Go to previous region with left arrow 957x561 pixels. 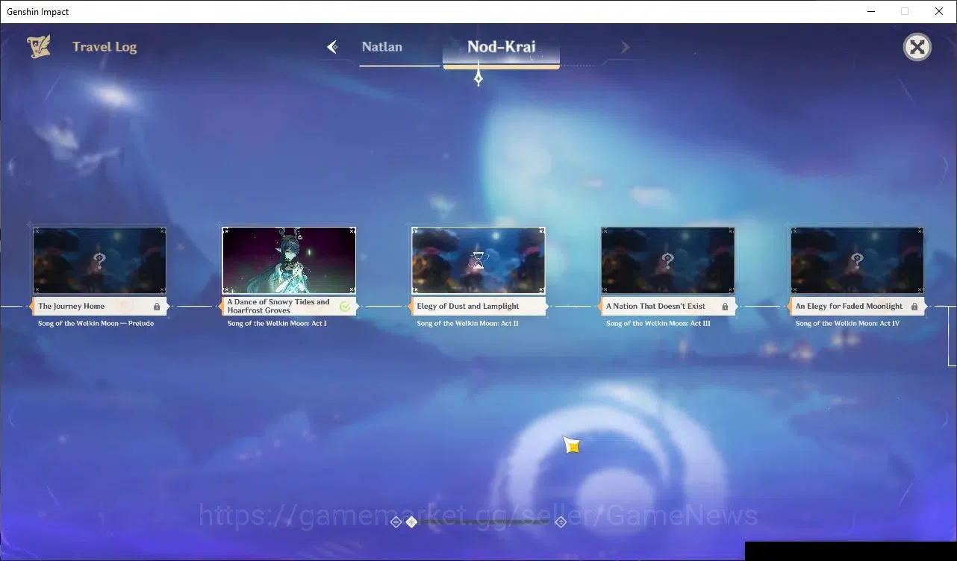[x=333, y=47]
